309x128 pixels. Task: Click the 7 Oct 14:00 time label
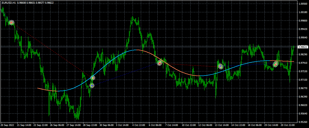[x=172, y=125]
